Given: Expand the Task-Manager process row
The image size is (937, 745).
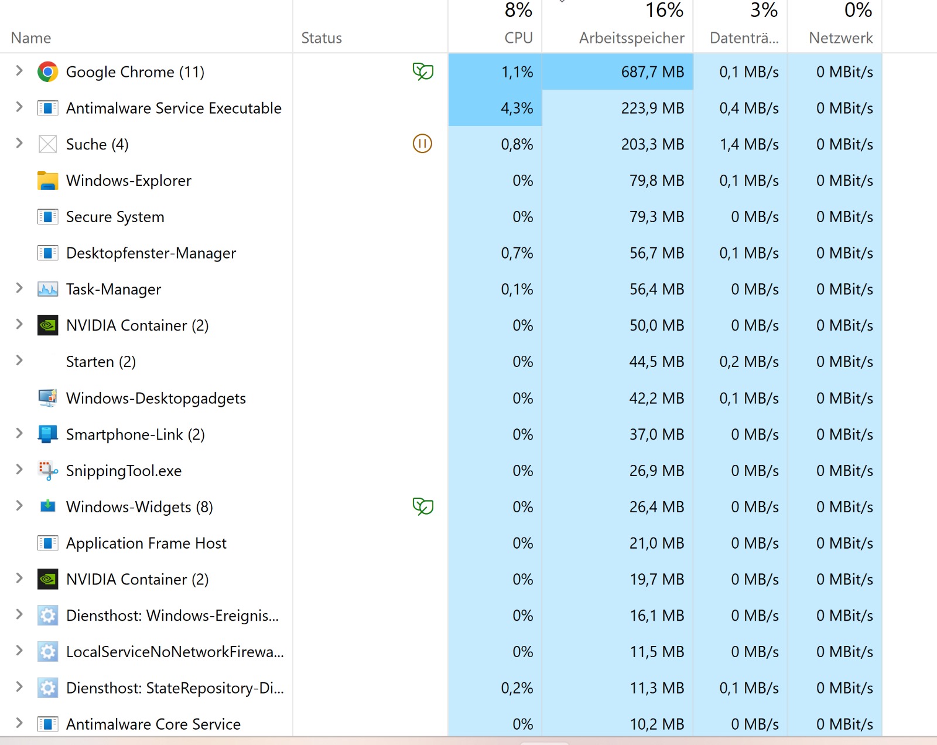Looking at the screenshot, I should (19, 288).
